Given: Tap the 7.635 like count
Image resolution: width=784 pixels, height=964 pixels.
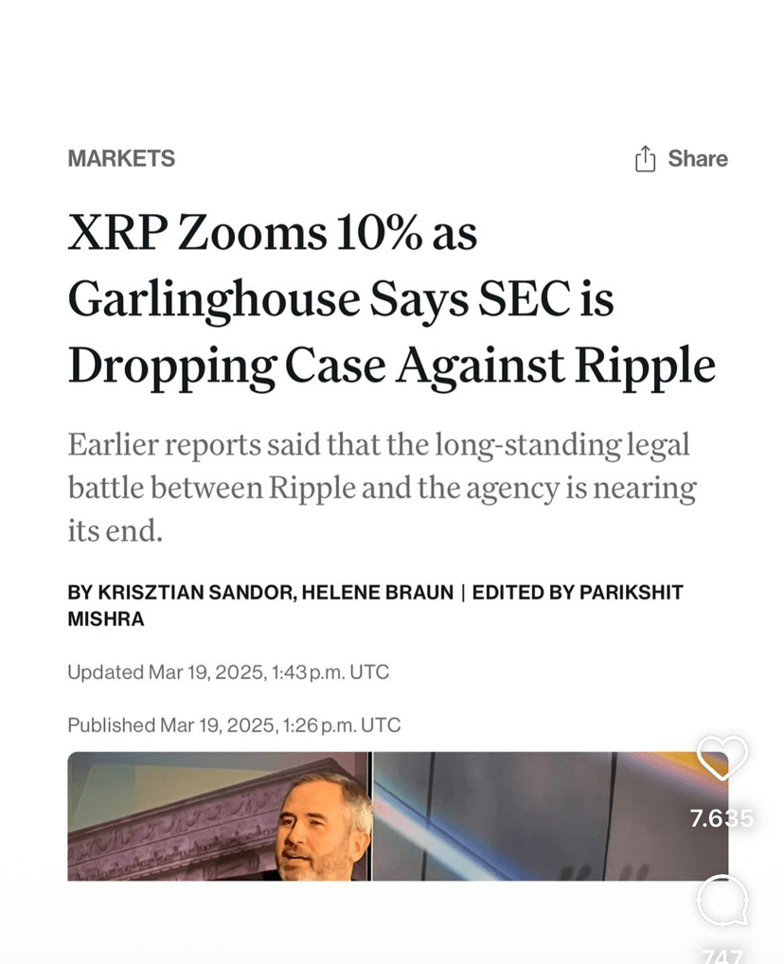Looking at the screenshot, I should tap(722, 818).
